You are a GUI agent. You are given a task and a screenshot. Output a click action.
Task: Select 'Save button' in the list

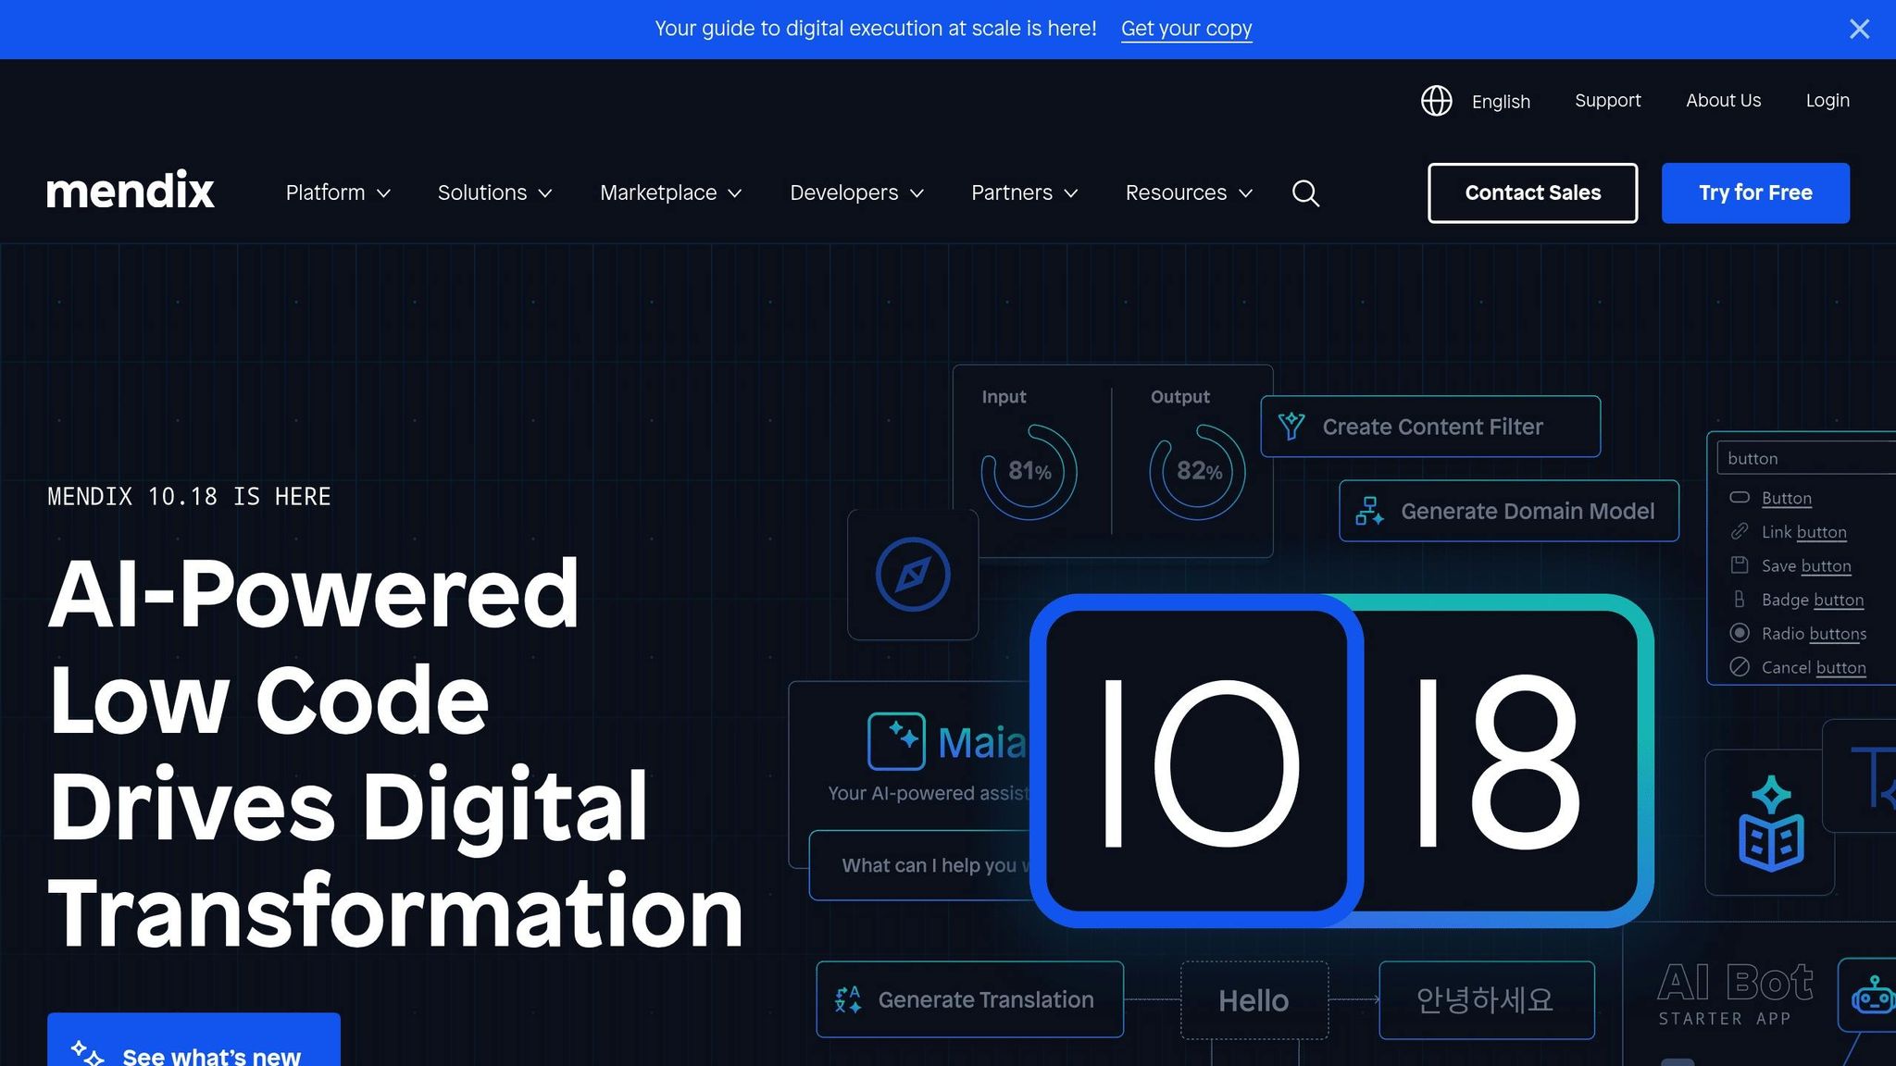click(x=1806, y=565)
